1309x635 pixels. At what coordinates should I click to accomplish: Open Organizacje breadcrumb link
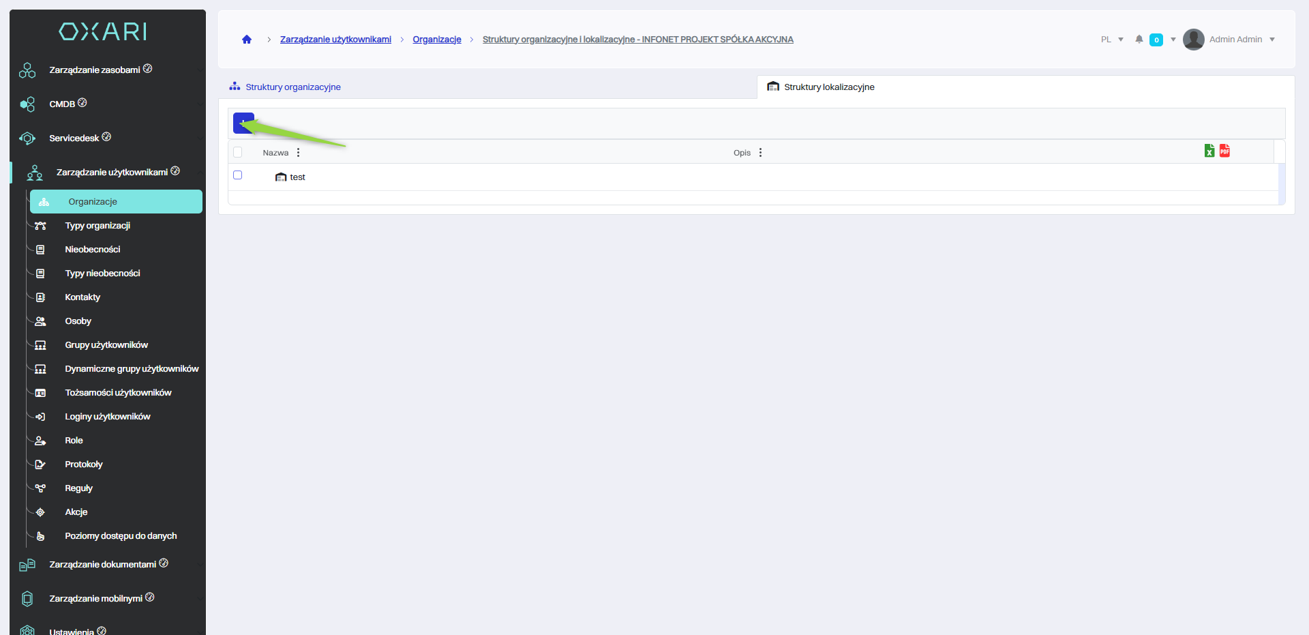pyautogui.click(x=436, y=40)
